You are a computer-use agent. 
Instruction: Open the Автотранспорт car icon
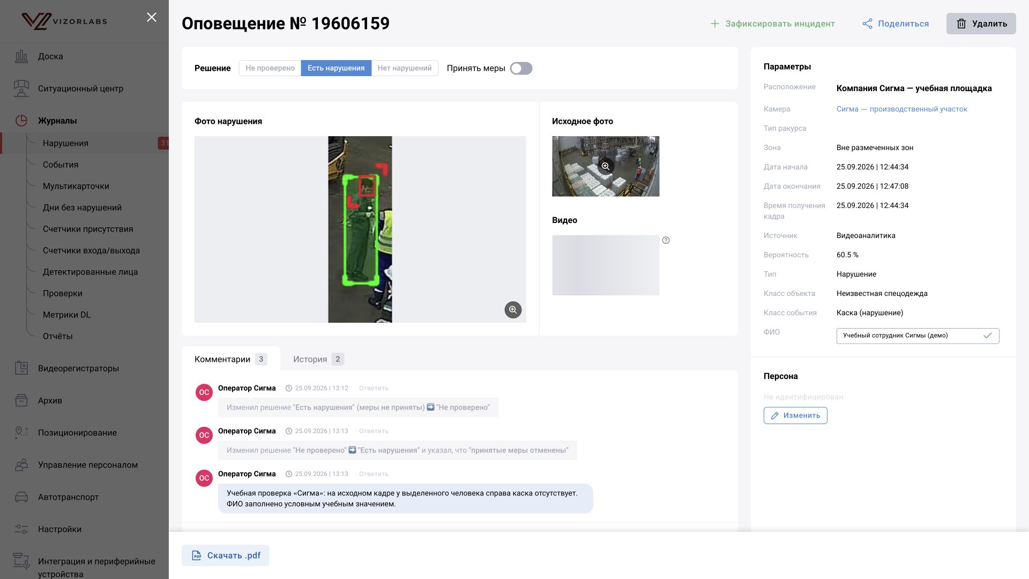[21, 497]
